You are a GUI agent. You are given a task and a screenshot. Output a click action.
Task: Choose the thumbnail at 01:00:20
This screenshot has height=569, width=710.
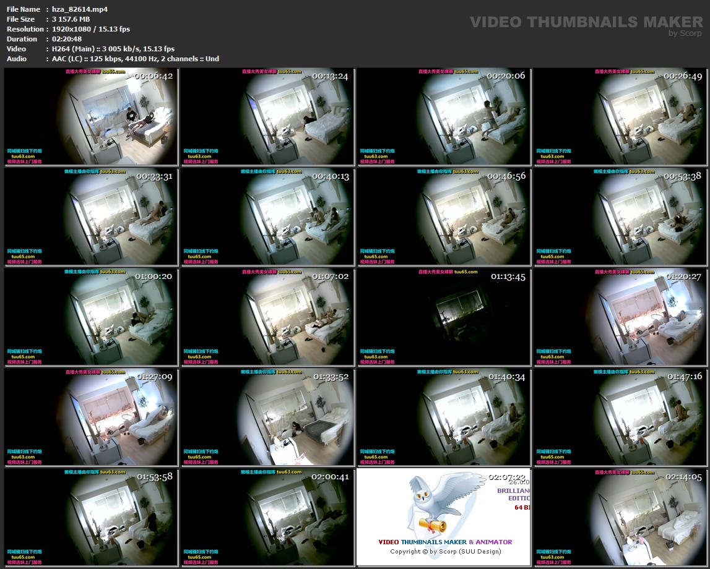pyautogui.click(x=91, y=317)
